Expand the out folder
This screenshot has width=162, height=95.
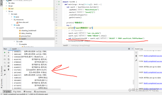[6, 9]
